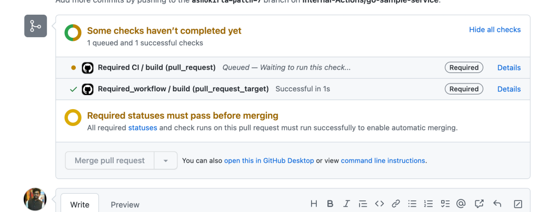Open the merge method dropdown arrow

(x=166, y=161)
